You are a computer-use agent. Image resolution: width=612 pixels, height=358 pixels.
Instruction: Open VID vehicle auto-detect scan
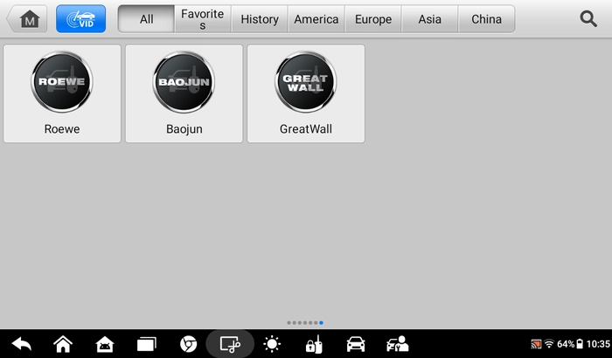pos(80,18)
